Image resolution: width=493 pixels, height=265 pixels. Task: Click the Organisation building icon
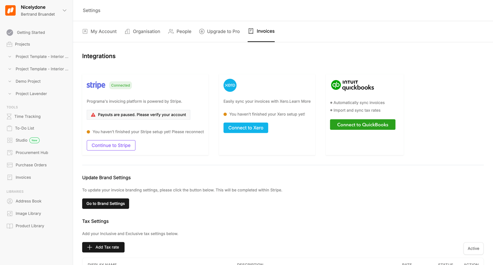(x=127, y=31)
